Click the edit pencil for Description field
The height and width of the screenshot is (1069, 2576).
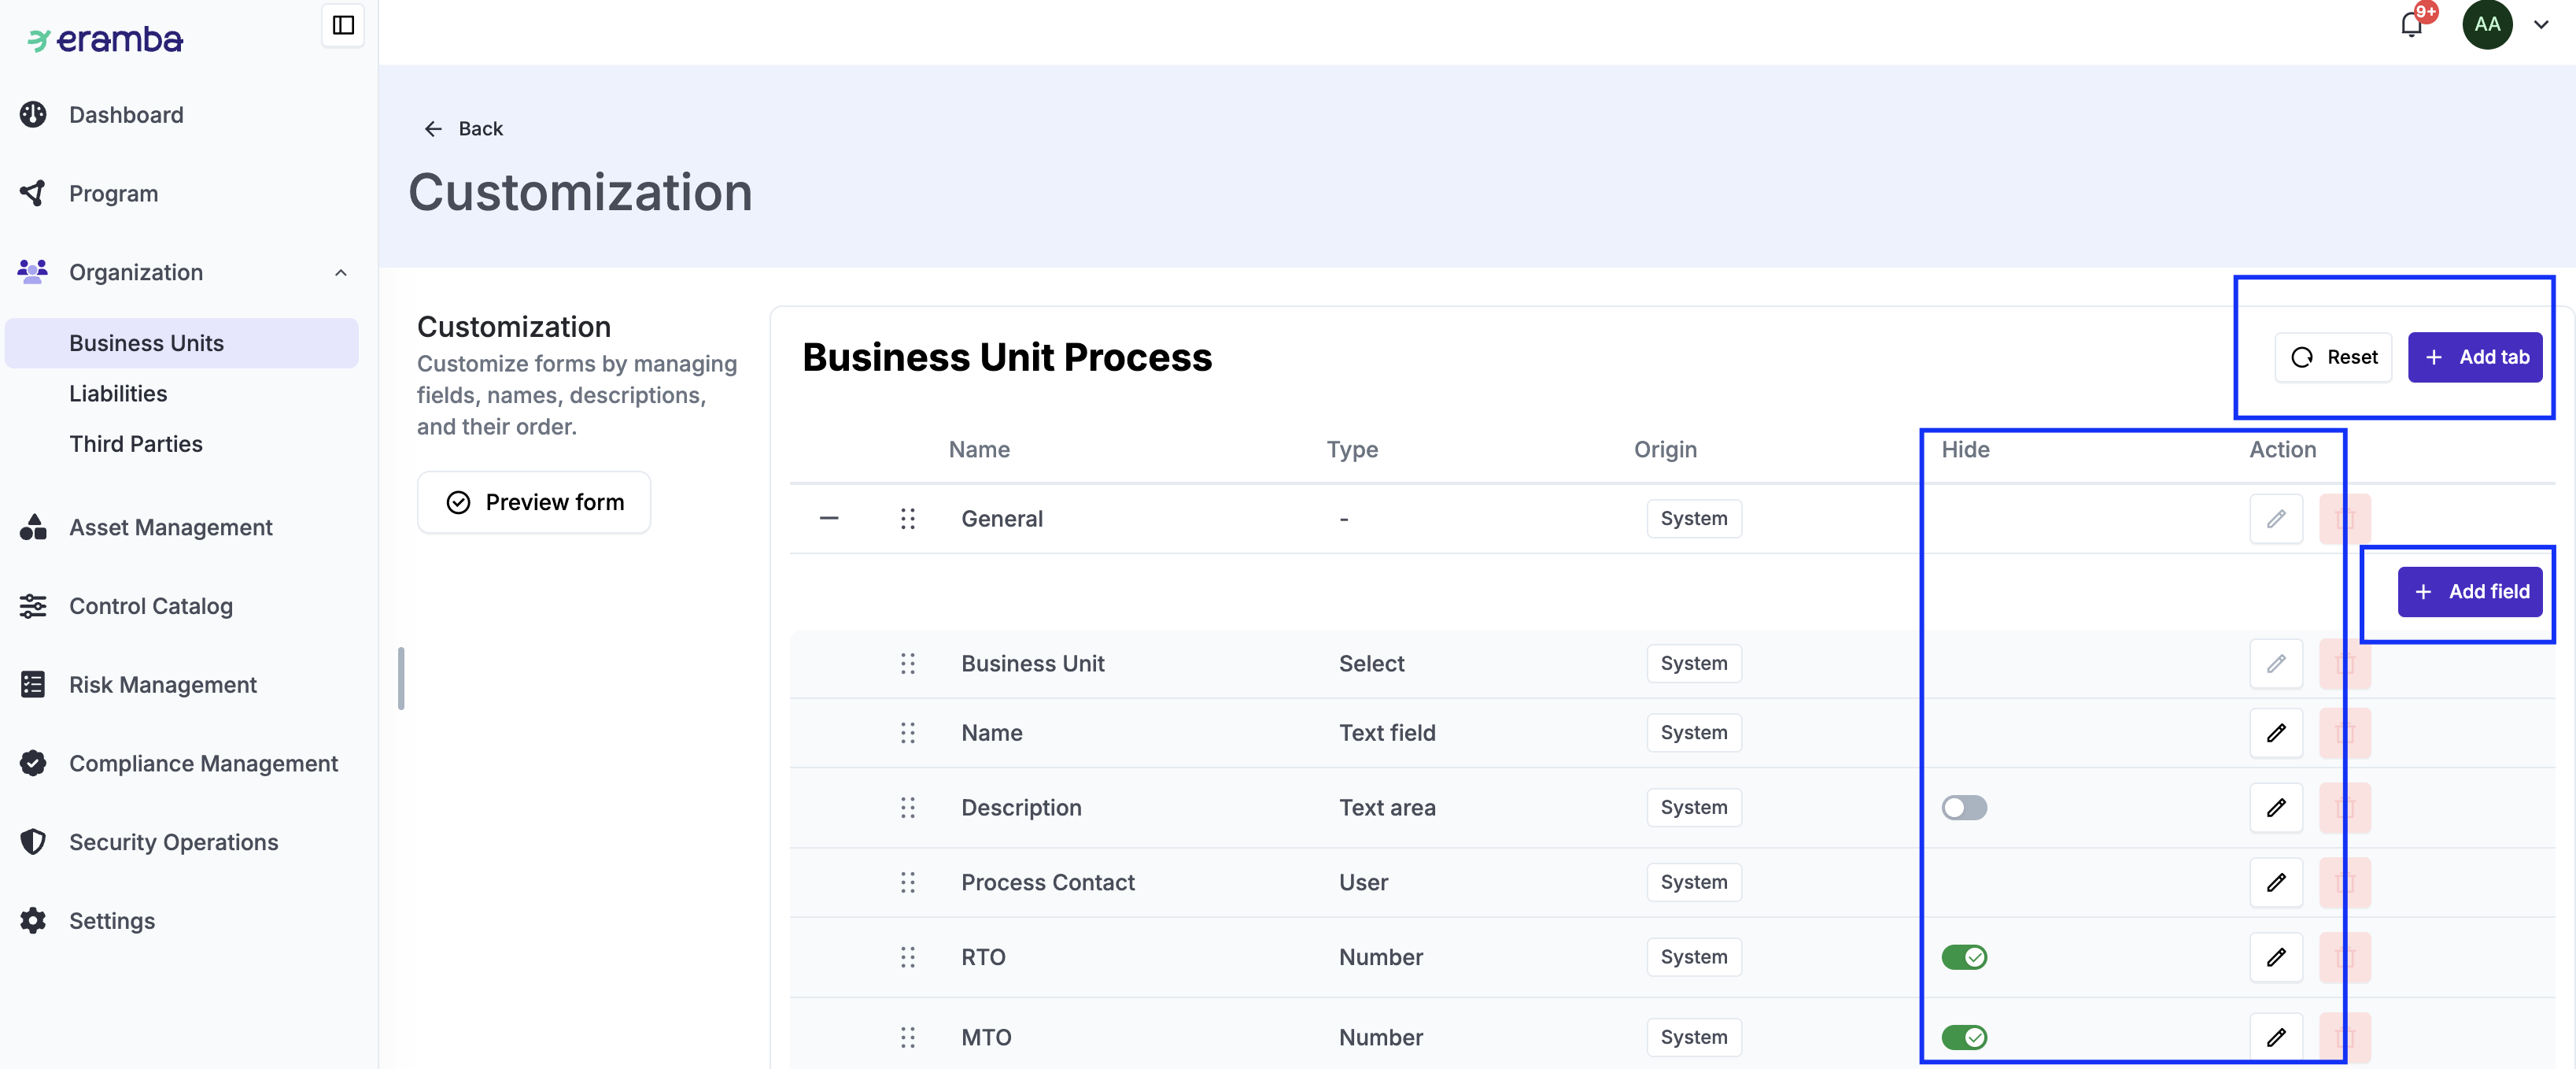point(2275,808)
